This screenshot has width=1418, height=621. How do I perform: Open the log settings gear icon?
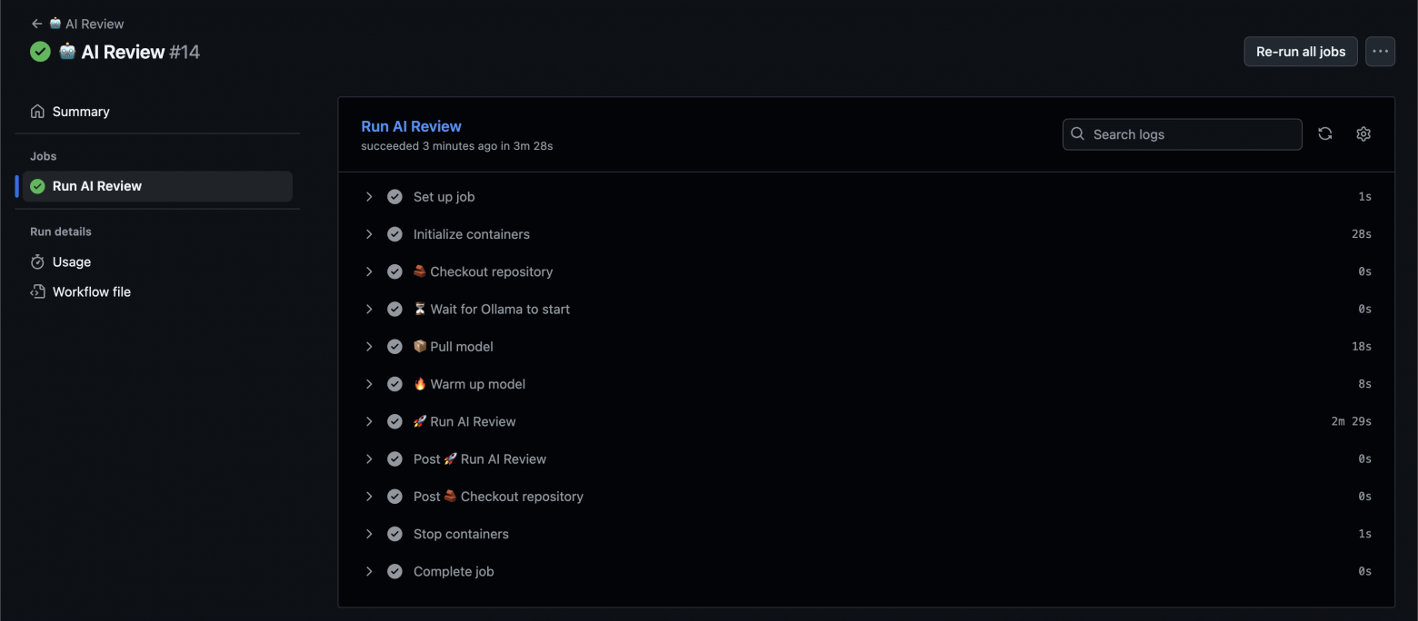click(1363, 134)
